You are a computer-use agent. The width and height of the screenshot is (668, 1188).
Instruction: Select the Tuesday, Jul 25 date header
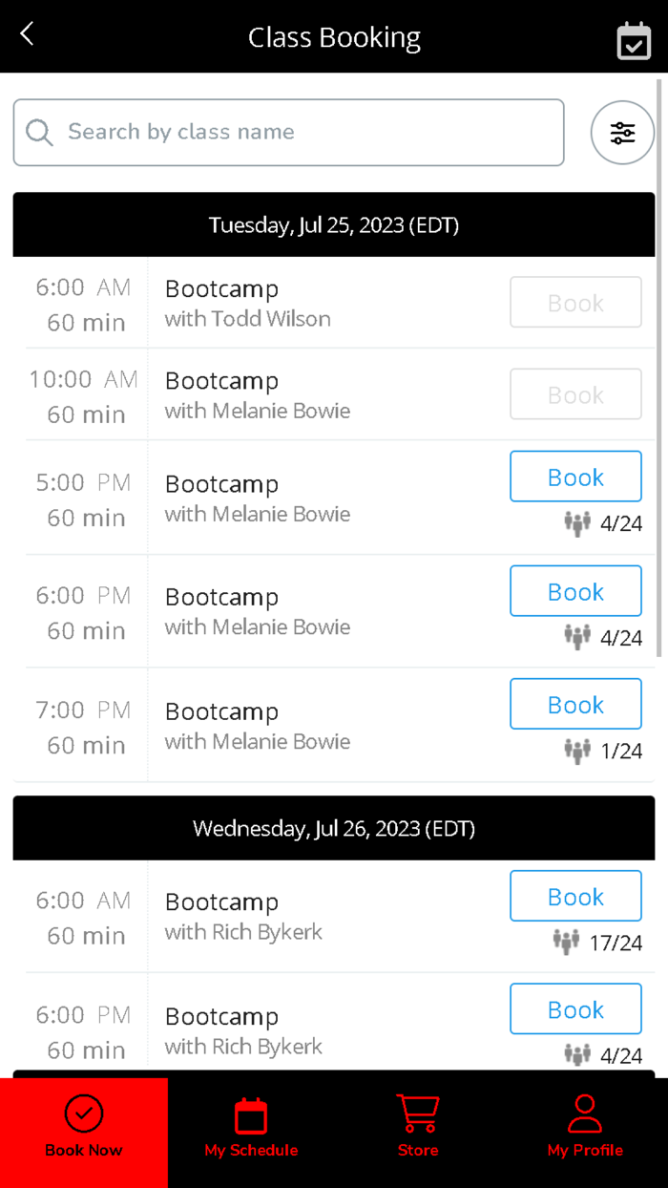click(x=333, y=224)
